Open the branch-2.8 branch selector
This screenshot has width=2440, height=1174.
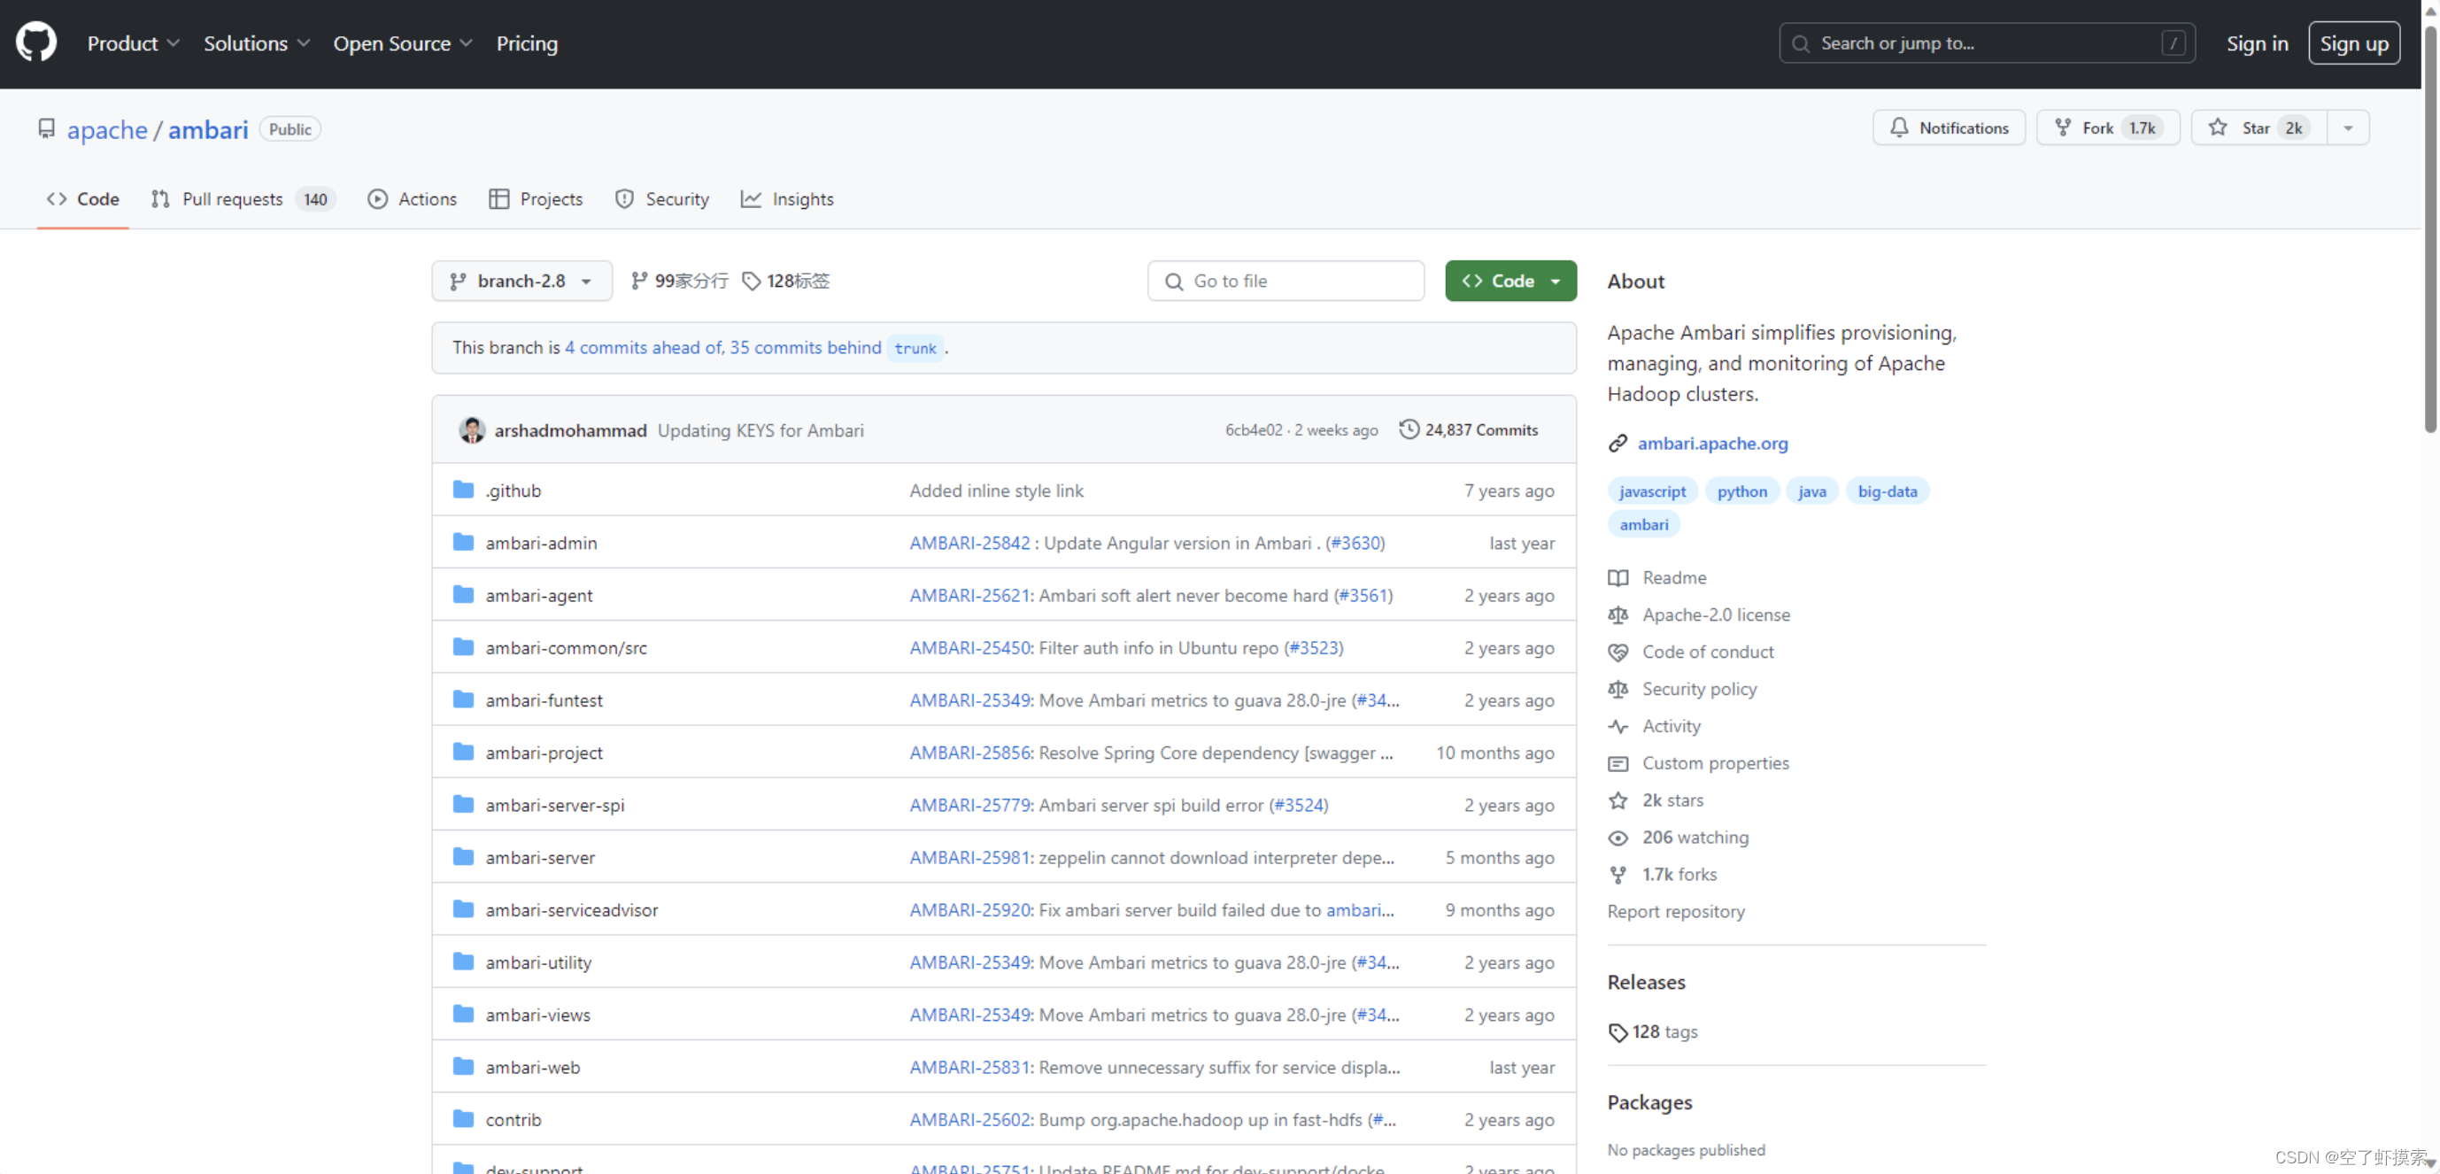(522, 281)
